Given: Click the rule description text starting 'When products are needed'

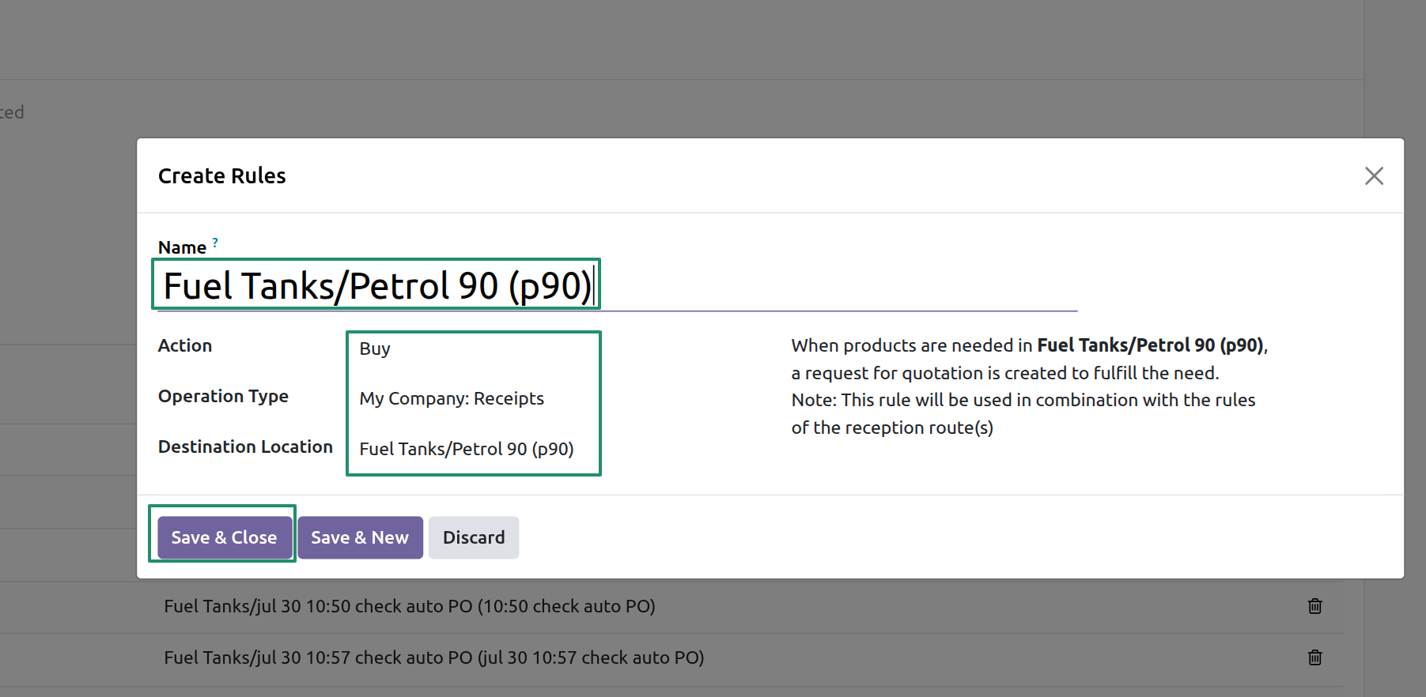Looking at the screenshot, I should tap(1030, 386).
